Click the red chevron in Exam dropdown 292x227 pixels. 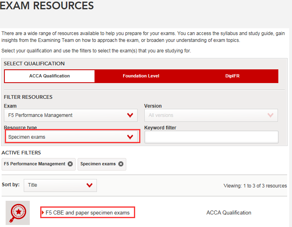130,115
